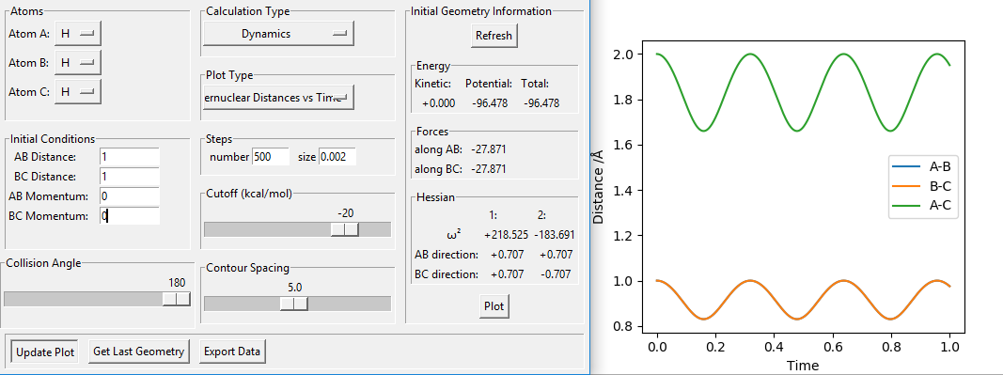The height and width of the screenshot is (375, 1003).
Task: Click the Collision Angle slider handle
Action: (177, 299)
